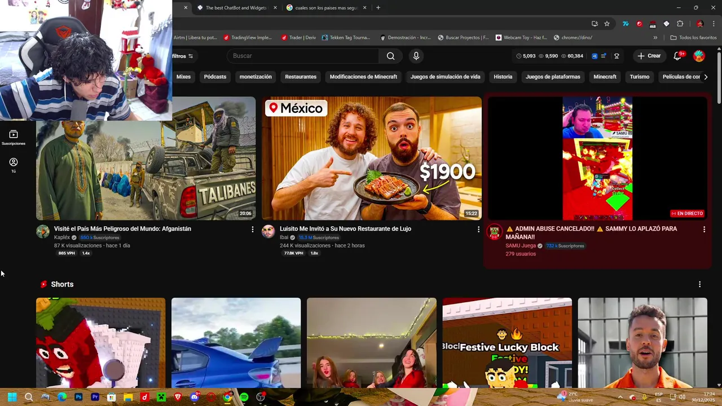This screenshot has height=406, width=722.
Task: Open the YouTube account avatar menu
Action: click(699, 56)
